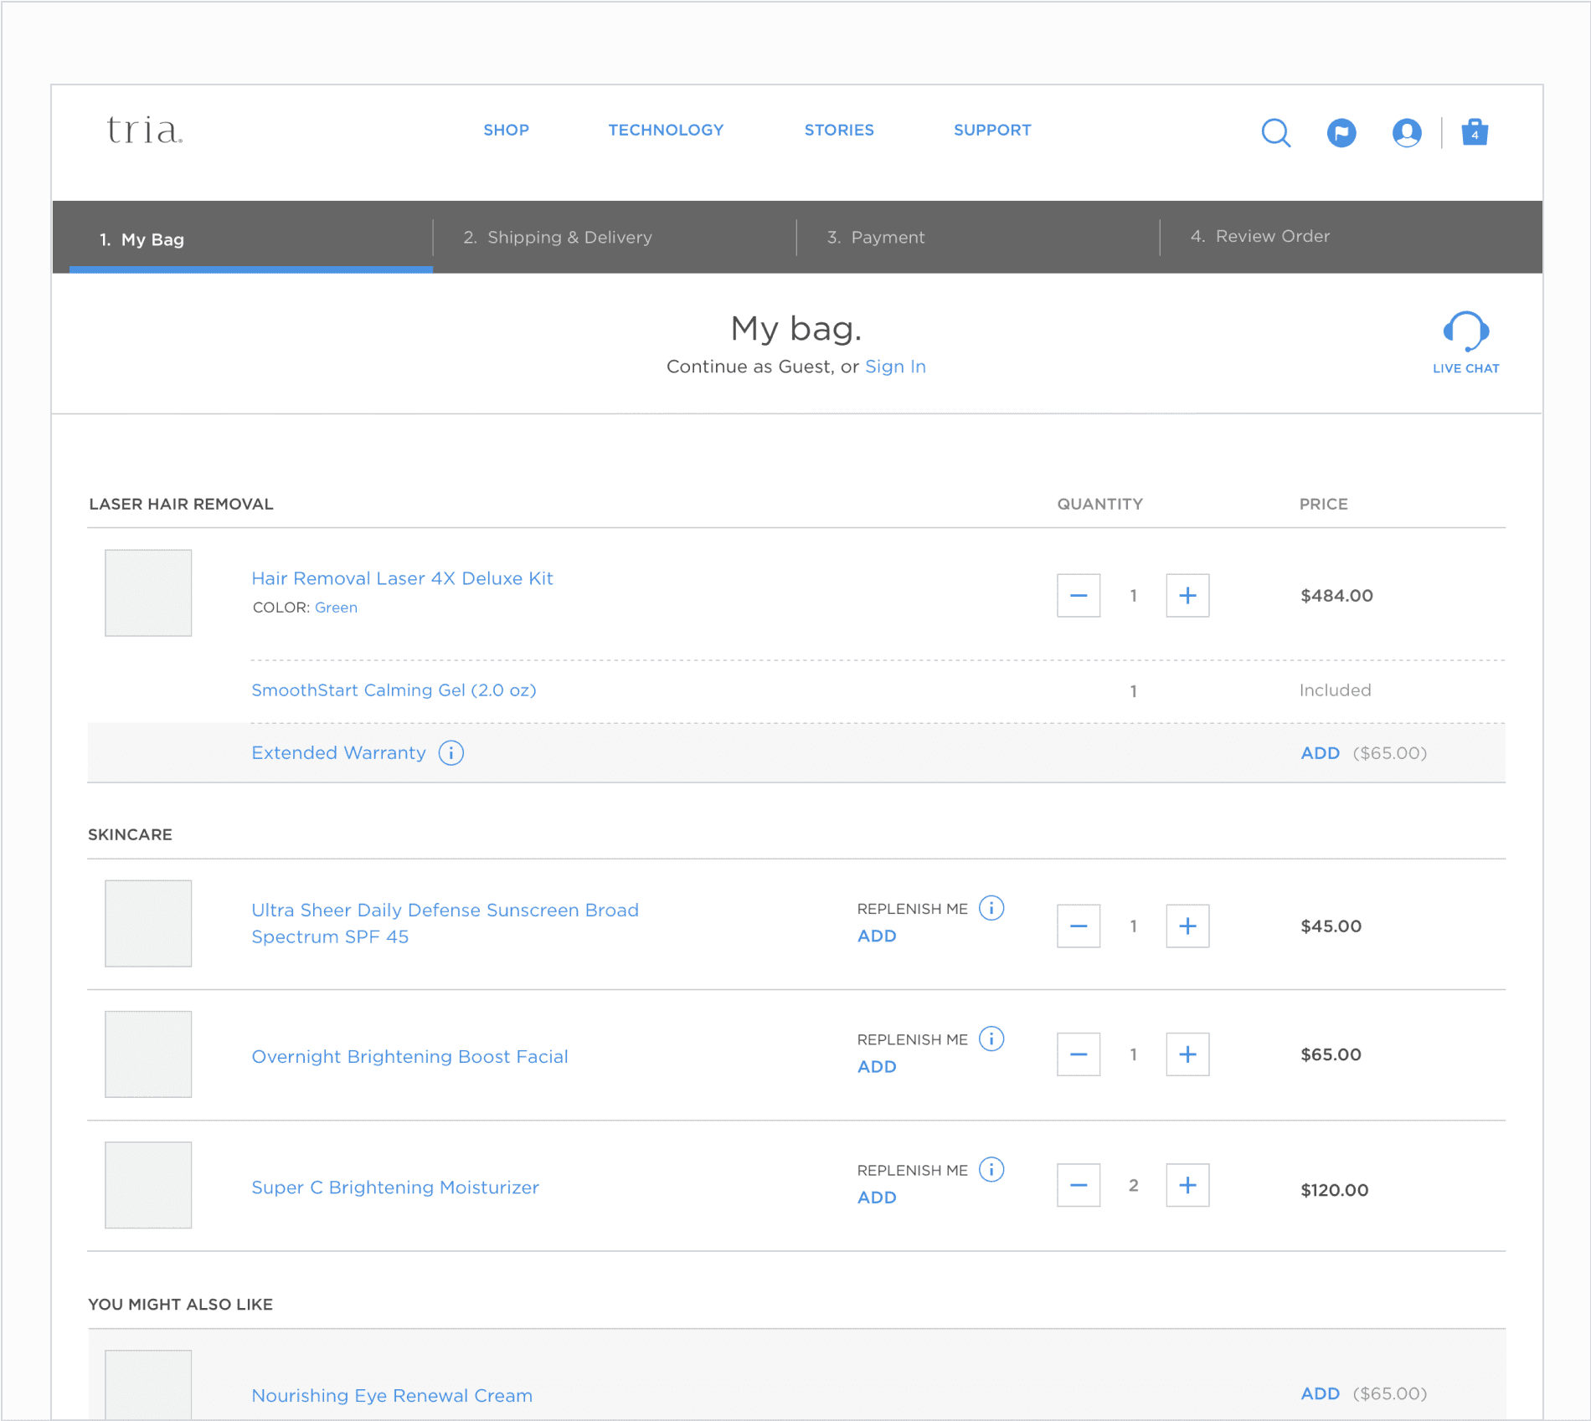Decrease quantity of Super C Brightening Moisturizer
Viewport: 1591px width, 1421px height.
(x=1079, y=1185)
